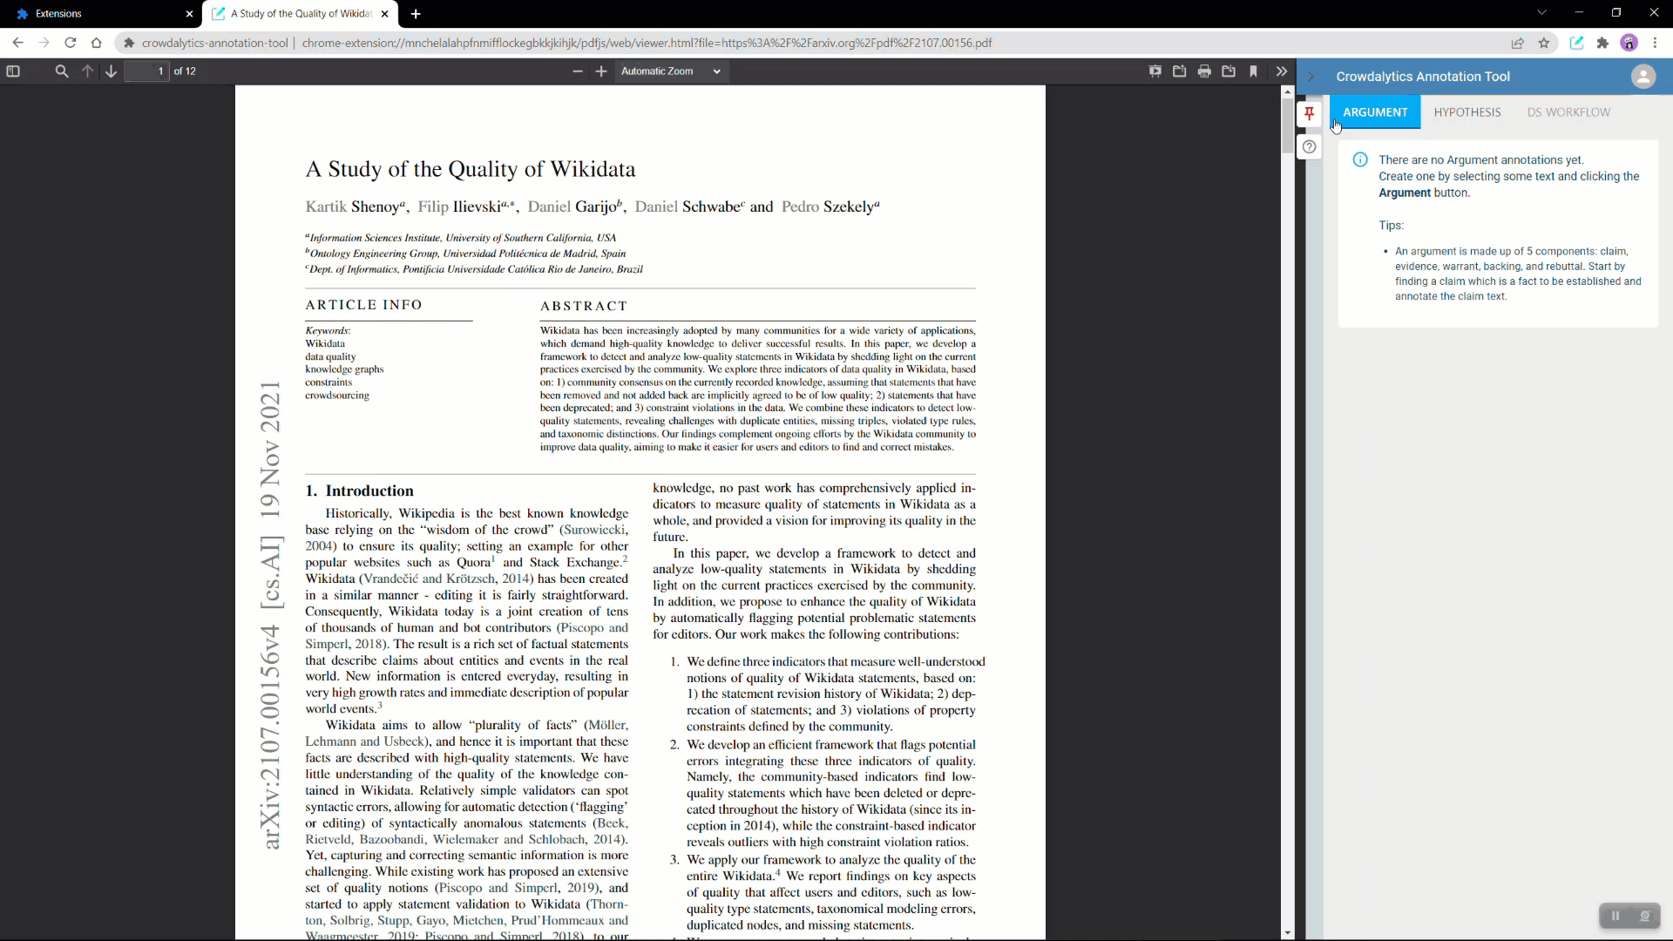
Task: Click the scroll down arrow in PDF toolbar
Action: click(x=111, y=71)
